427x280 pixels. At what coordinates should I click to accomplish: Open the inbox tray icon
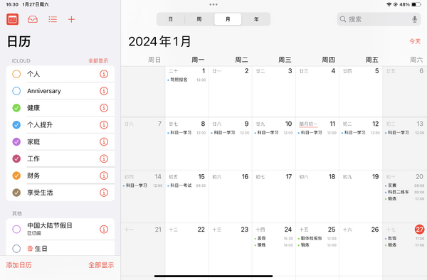[x=33, y=19]
